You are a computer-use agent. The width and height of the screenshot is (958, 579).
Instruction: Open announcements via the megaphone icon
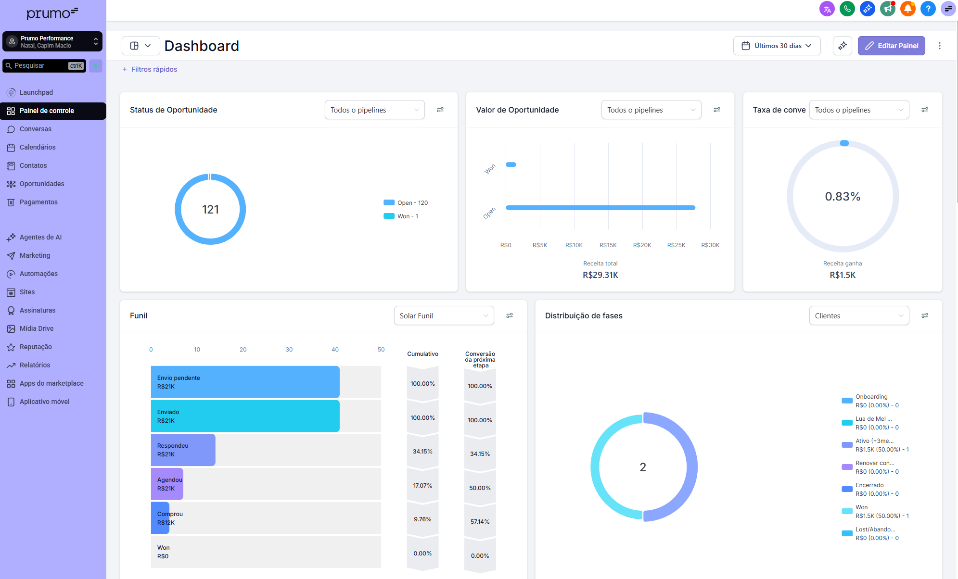pos(887,9)
